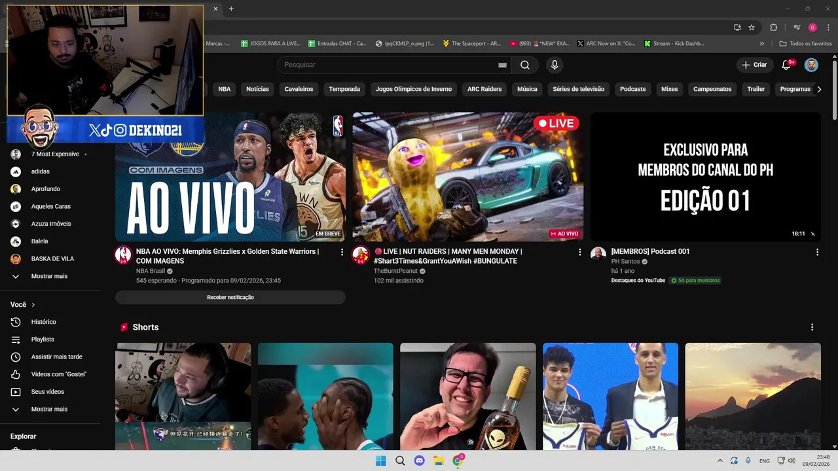Screen dimensions: 838x471
Task: Select the Podcasts filter chip
Action: pyautogui.click(x=632, y=89)
